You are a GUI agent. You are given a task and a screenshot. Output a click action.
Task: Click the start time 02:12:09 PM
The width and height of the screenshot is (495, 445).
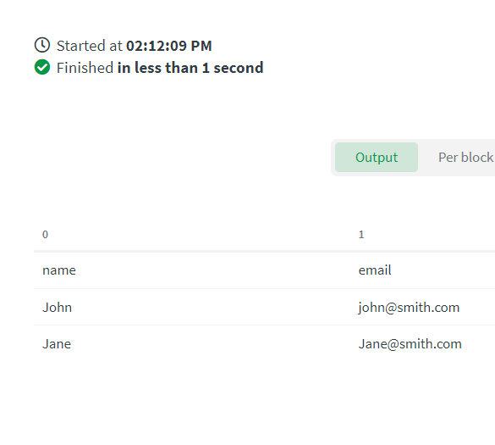(169, 46)
